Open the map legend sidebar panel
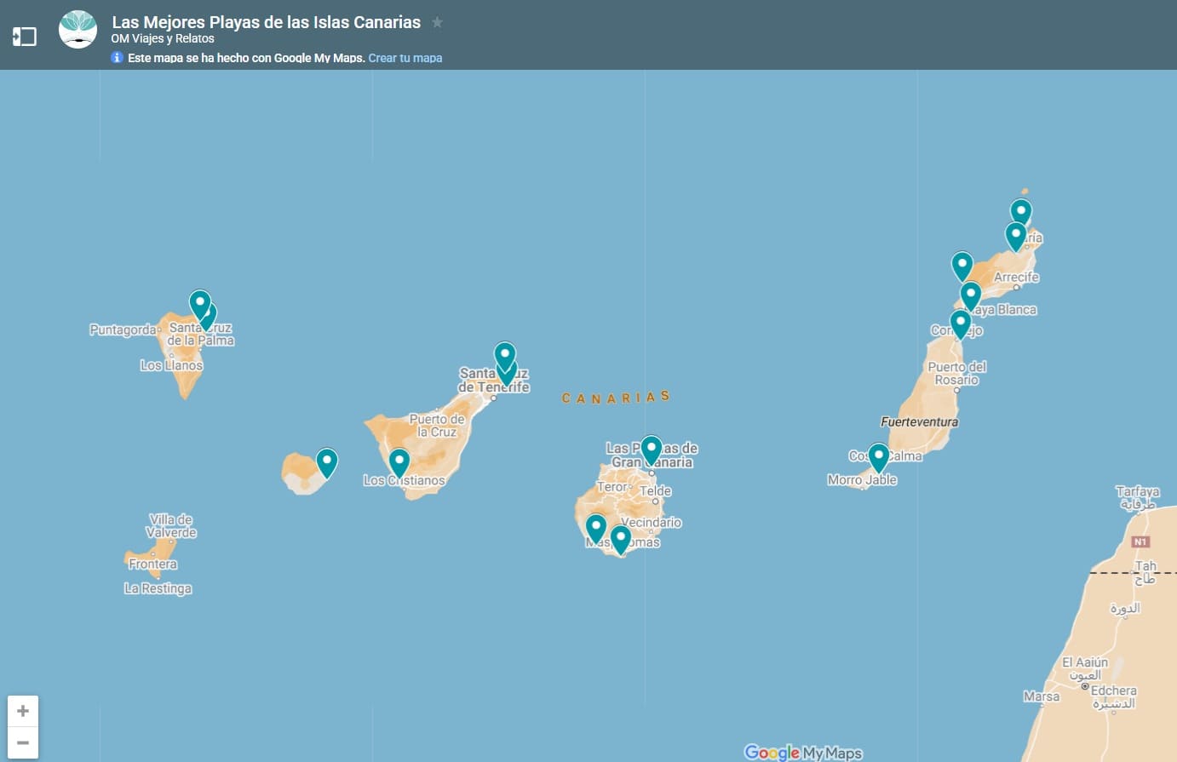The height and width of the screenshot is (762, 1177). click(x=24, y=37)
